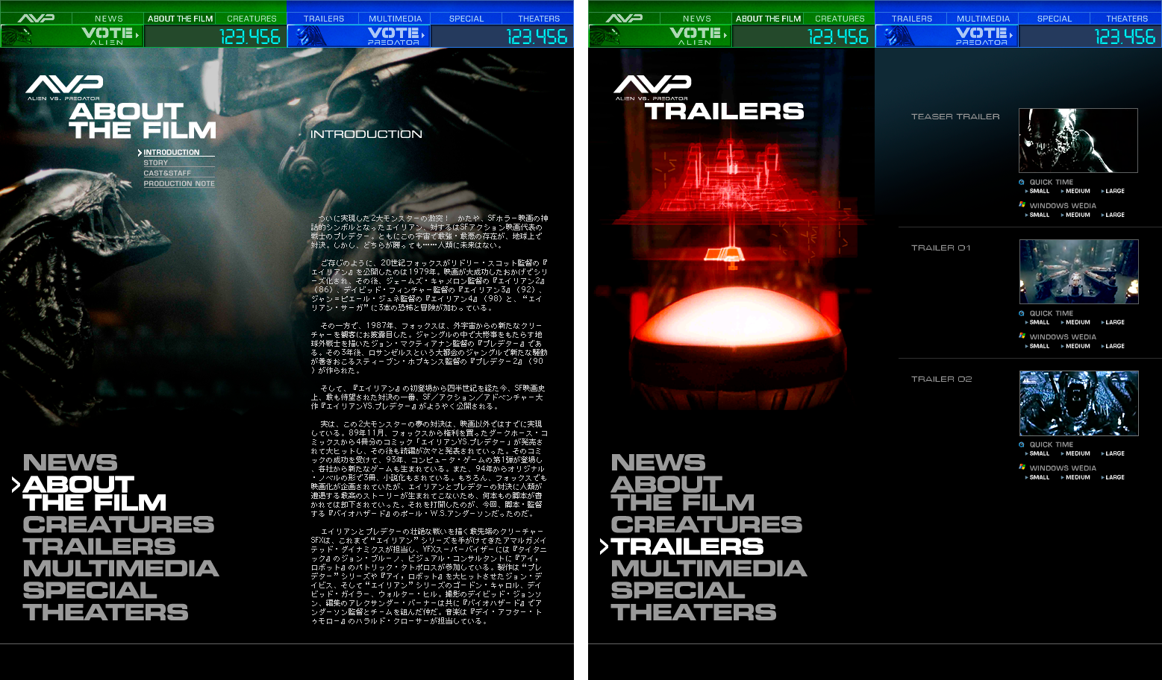
Task: Choose Windows Media LARGE for Trailer 01
Action: click(x=1113, y=346)
